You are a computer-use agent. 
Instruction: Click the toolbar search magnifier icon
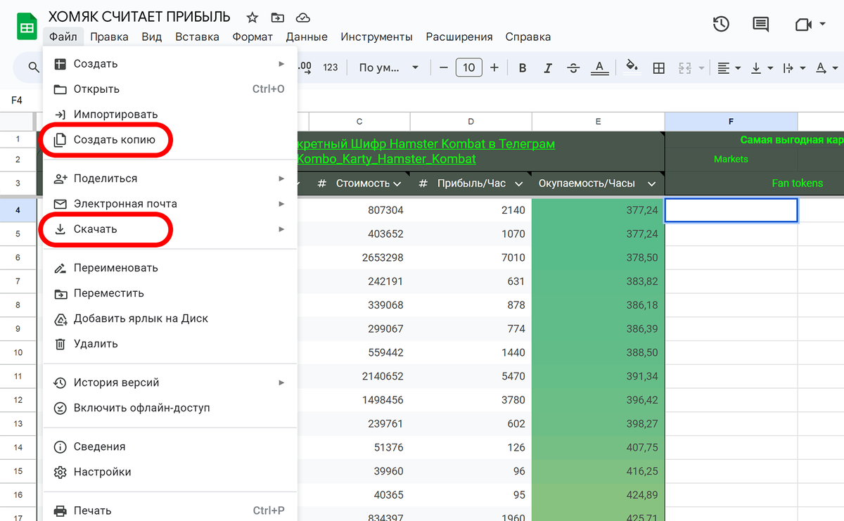coord(34,67)
